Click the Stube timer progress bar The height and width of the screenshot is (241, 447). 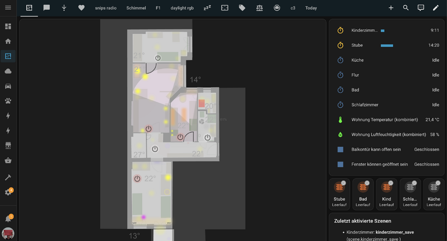tap(387, 45)
